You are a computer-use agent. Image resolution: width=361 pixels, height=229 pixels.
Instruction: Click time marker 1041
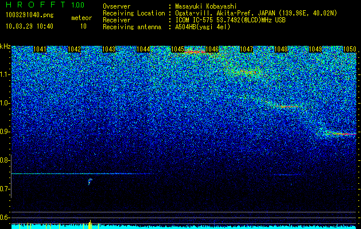point(40,49)
